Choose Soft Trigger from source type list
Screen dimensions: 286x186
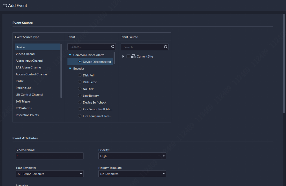(23, 101)
